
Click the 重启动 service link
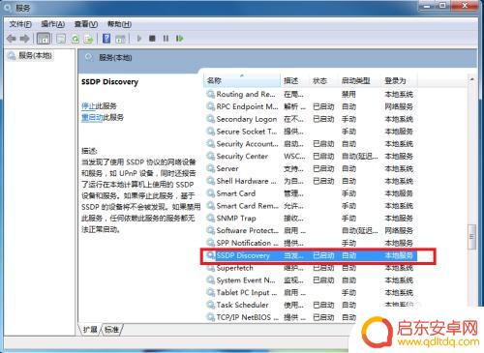92,117
